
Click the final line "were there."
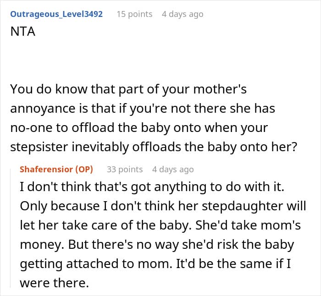click(x=54, y=283)
